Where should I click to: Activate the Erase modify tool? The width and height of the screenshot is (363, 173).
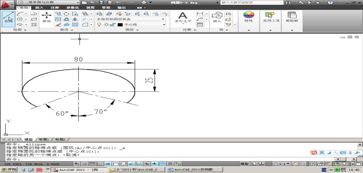(58, 24)
